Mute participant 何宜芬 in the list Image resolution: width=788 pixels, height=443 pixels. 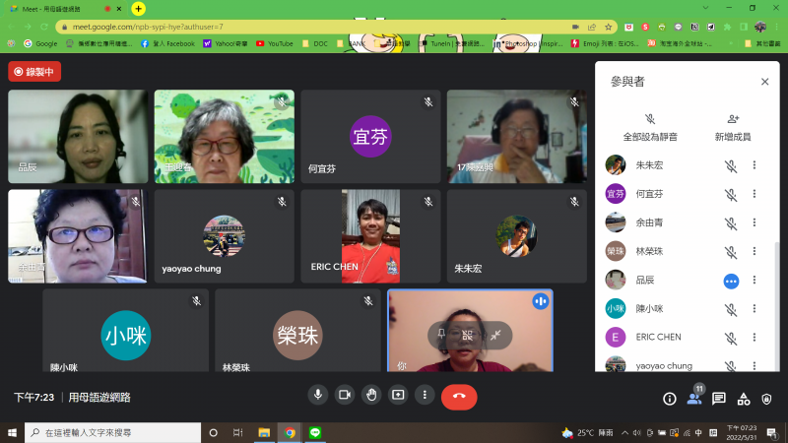[731, 194]
